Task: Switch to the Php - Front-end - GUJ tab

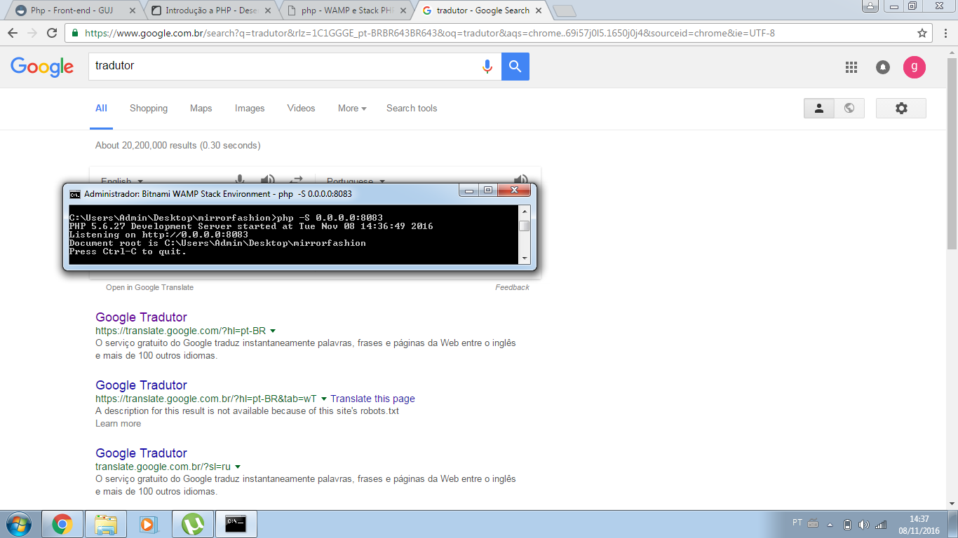Action: (x=72, y=11)
